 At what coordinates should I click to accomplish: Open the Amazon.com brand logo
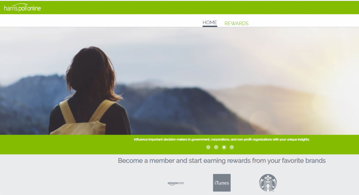[x=176, y=183]
